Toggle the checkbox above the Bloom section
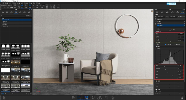Image resolution: width=186 pixels, height=100 pixels. pos(157,90)
